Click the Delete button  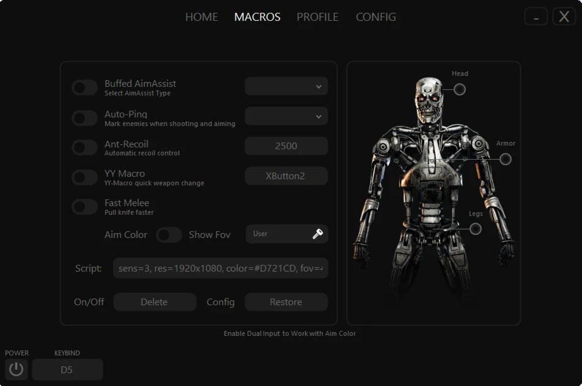(x=155, y=302)
